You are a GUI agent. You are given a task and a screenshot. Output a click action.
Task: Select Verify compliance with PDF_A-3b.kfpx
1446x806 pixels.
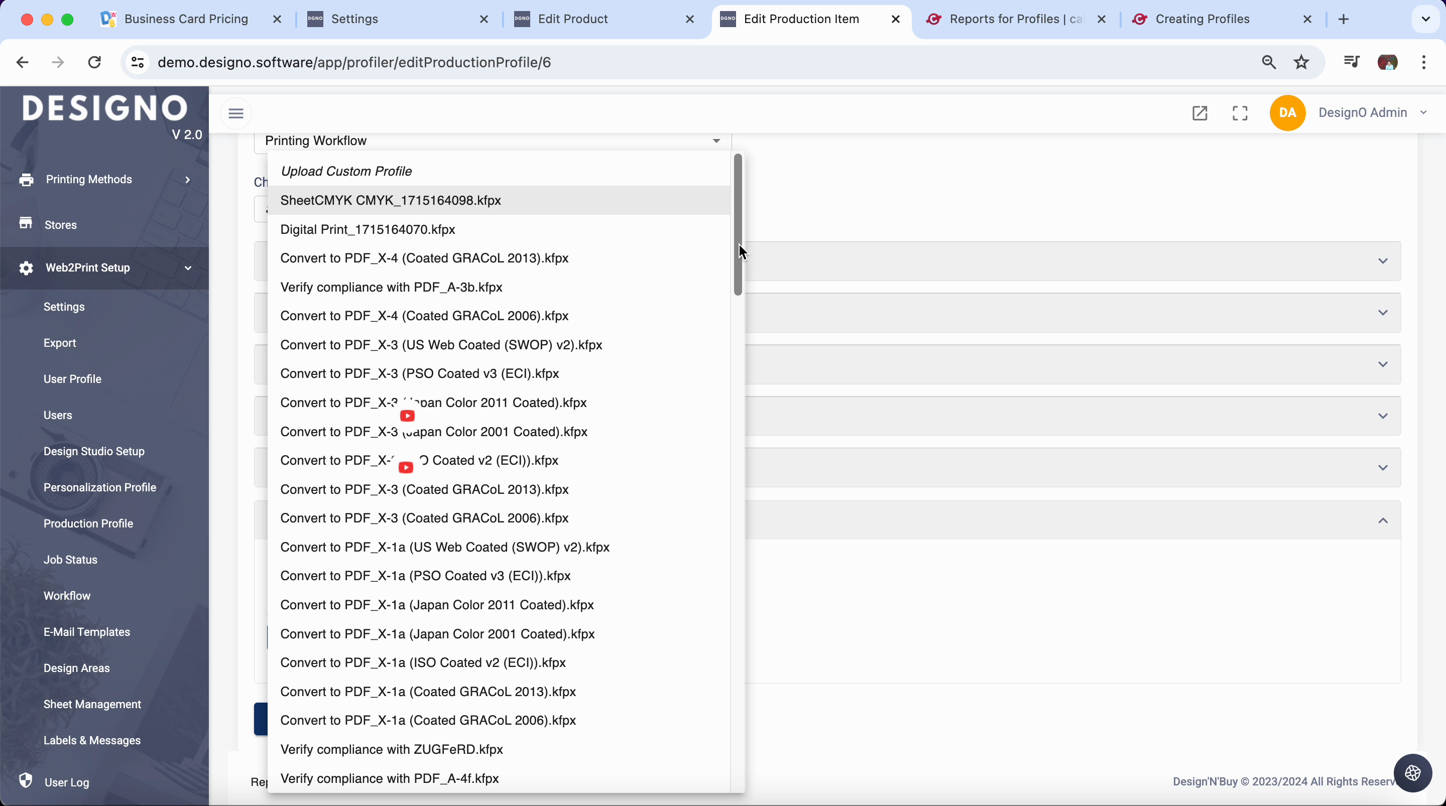(391, 288)
